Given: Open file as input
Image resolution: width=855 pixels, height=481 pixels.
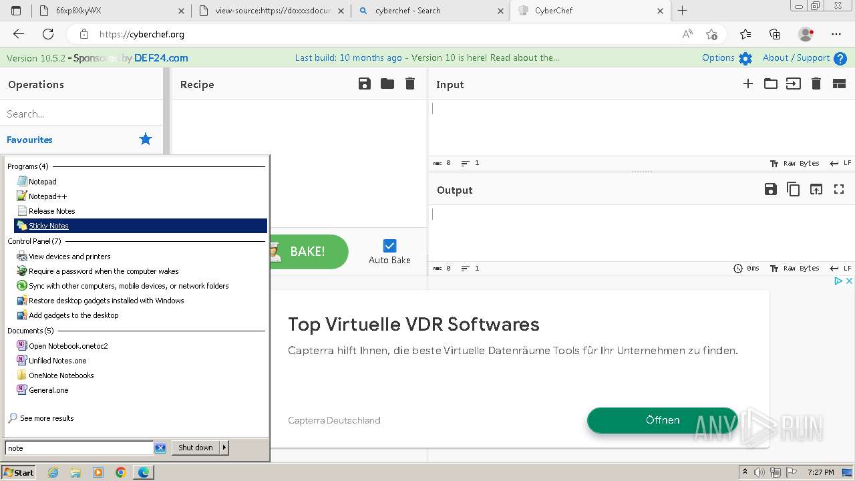Looking at the screenshot, I should tap(794, 84).
